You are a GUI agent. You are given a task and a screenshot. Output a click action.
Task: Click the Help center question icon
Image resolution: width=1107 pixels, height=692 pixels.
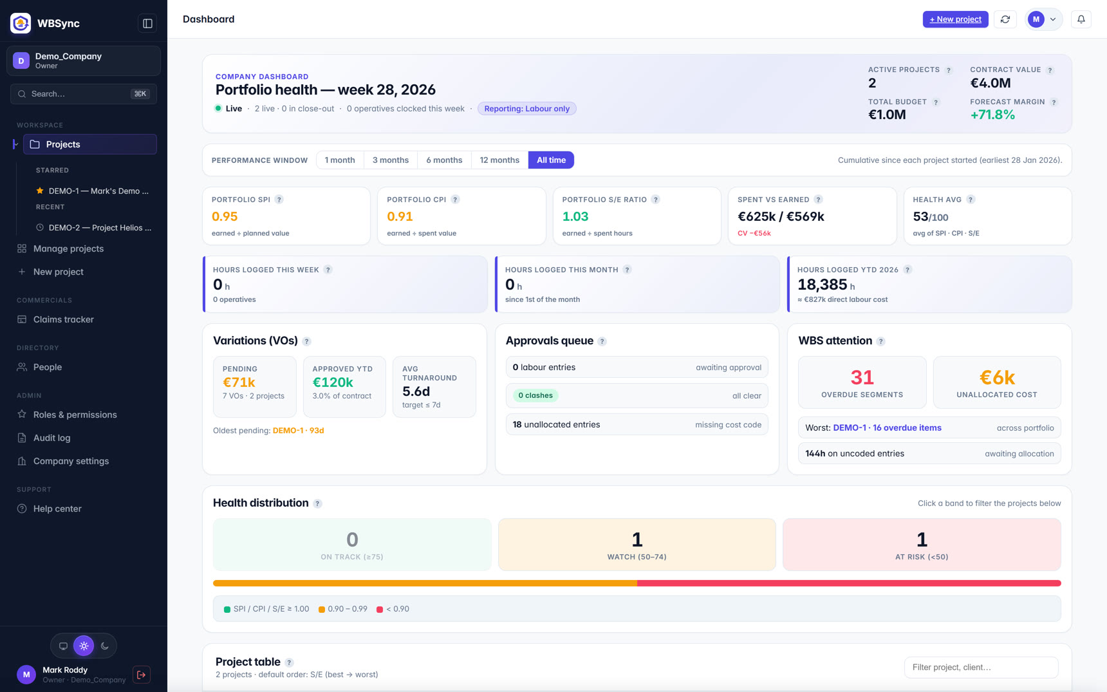[x=22, y=509]
